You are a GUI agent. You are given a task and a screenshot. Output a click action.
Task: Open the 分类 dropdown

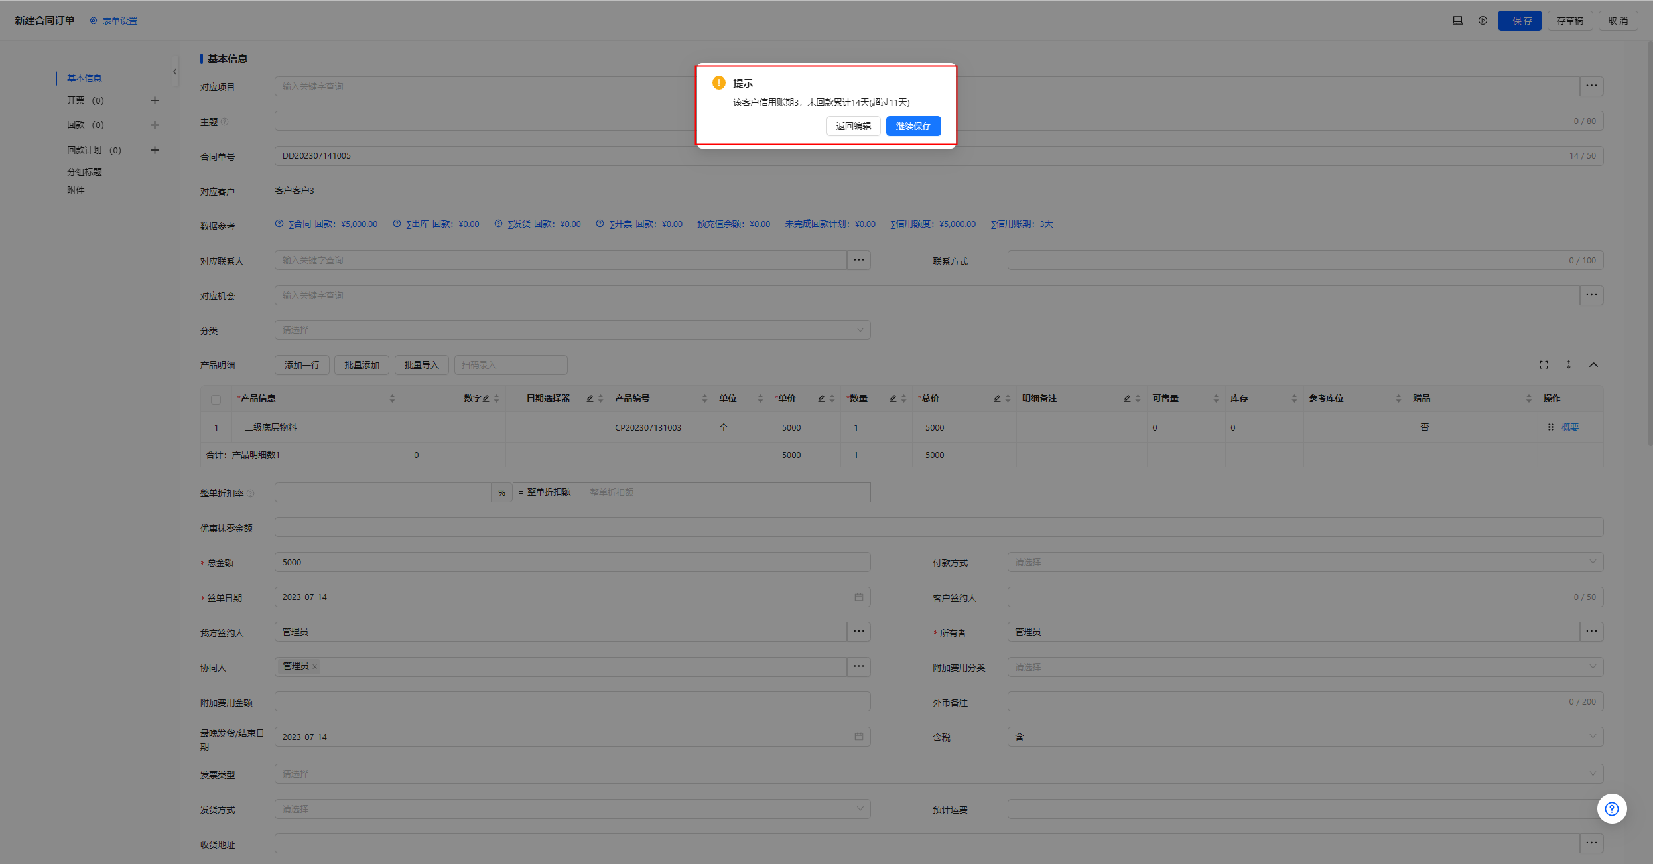point(572,330)
